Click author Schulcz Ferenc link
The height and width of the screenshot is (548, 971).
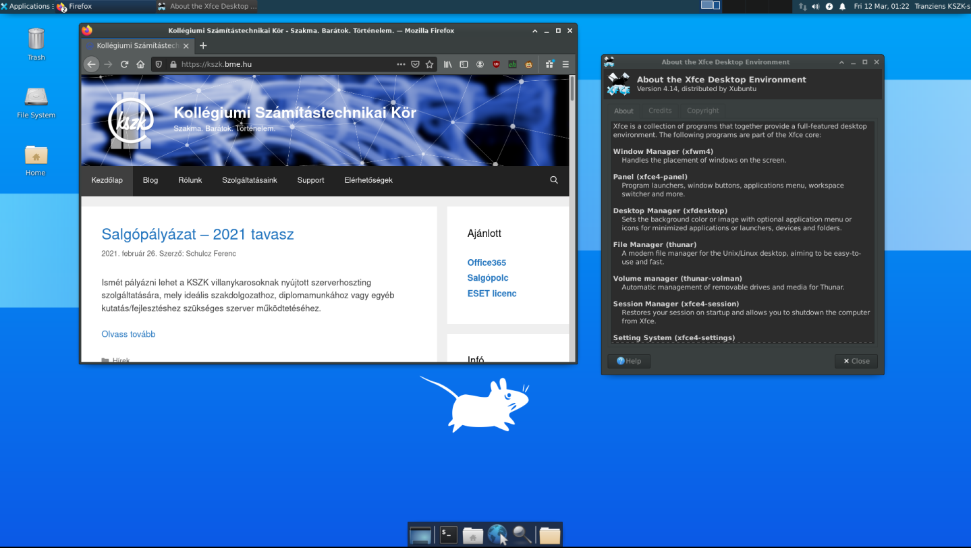point(211,254)
